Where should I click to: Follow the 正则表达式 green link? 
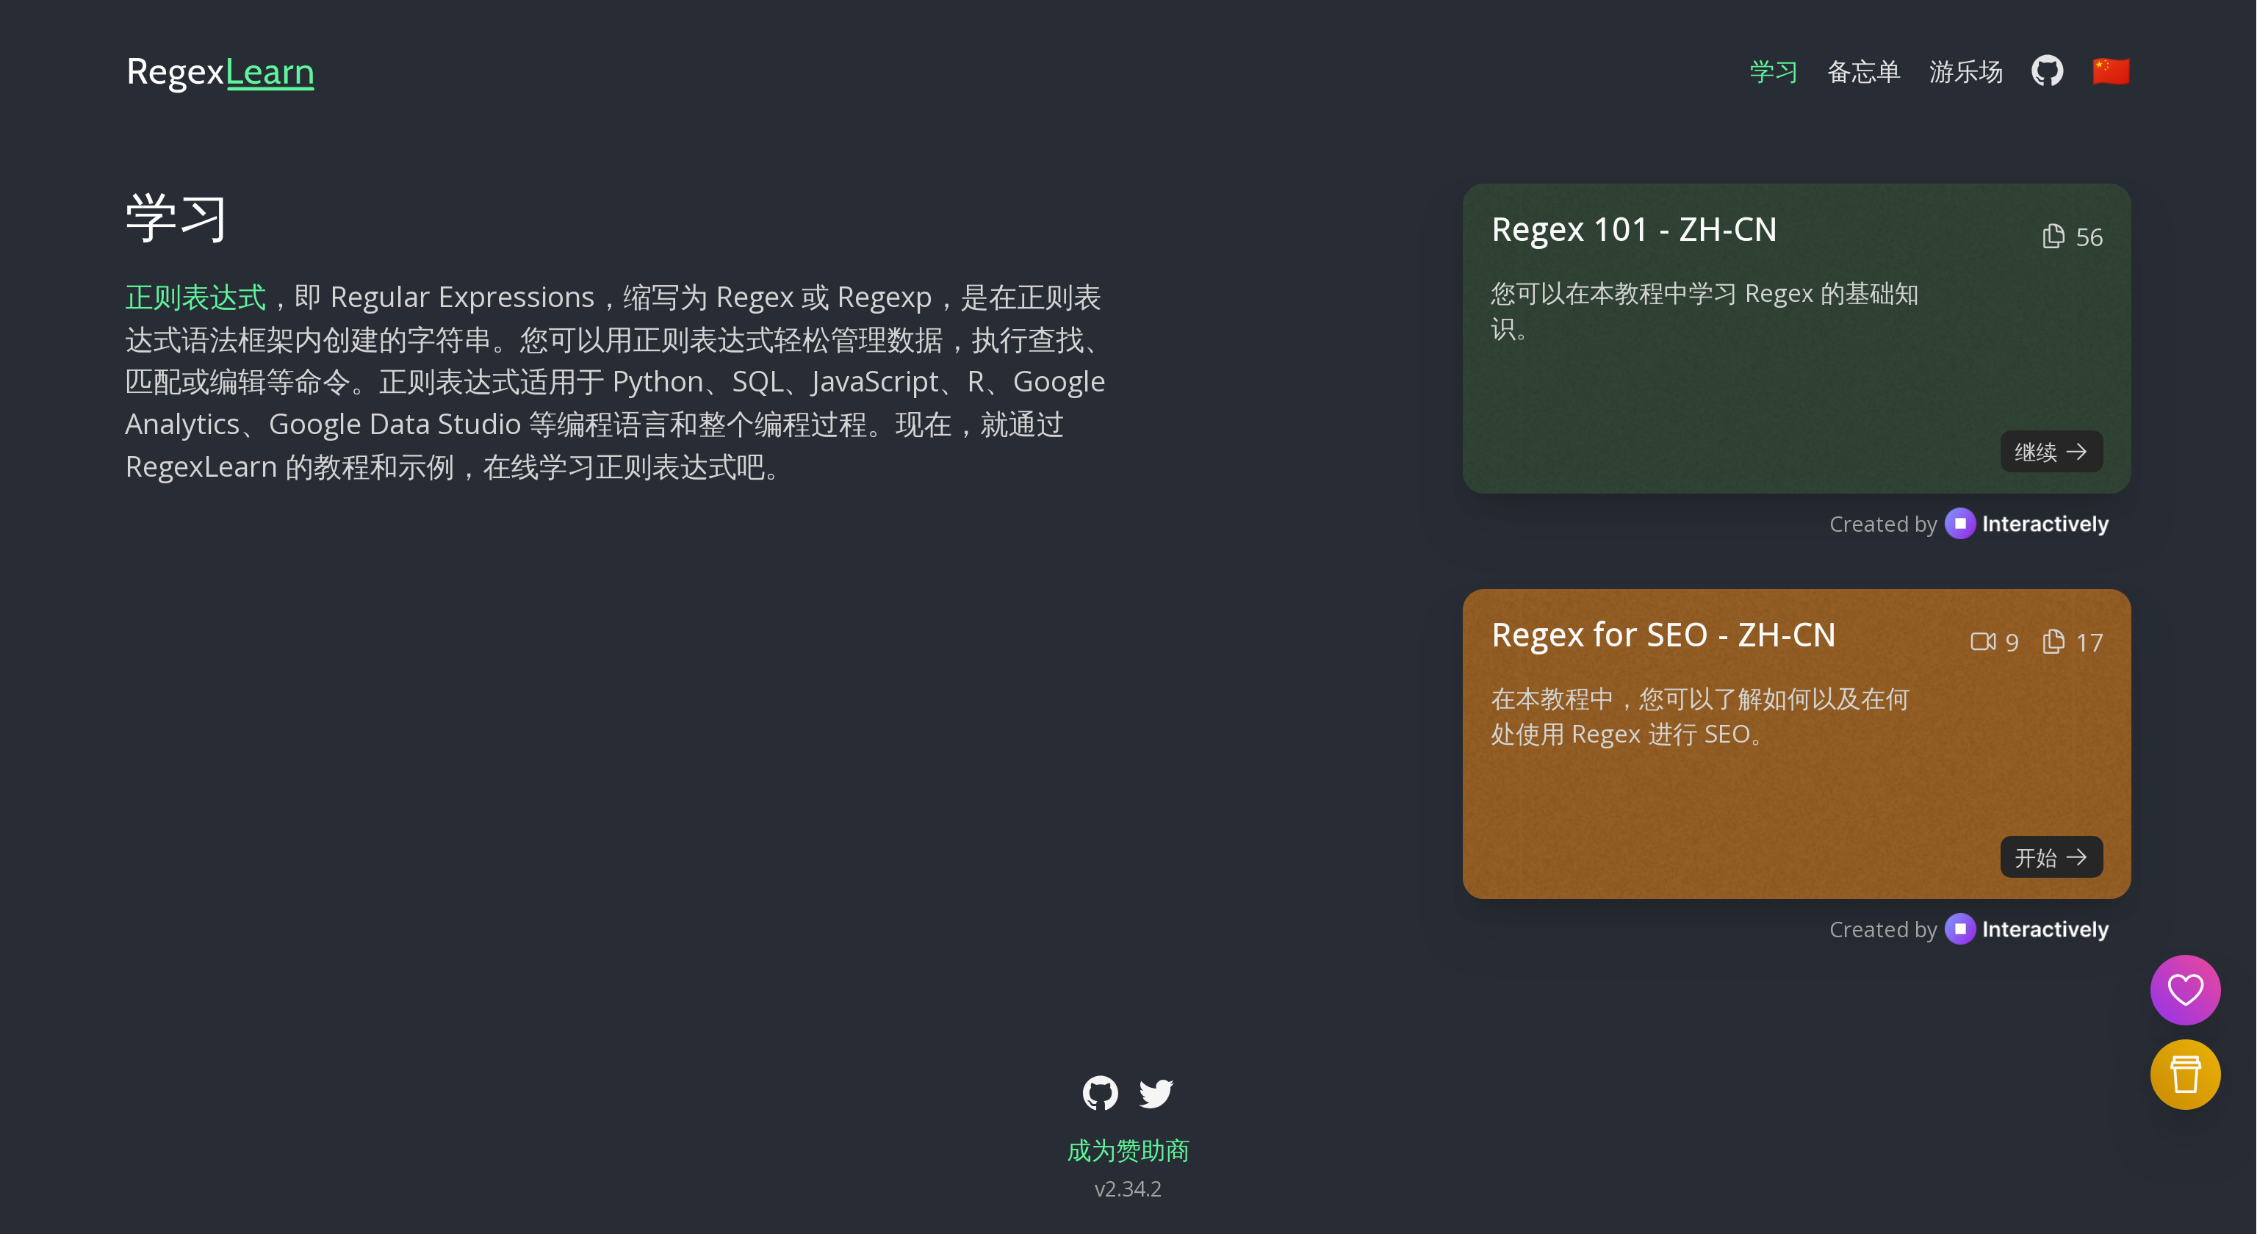point(195,297)
